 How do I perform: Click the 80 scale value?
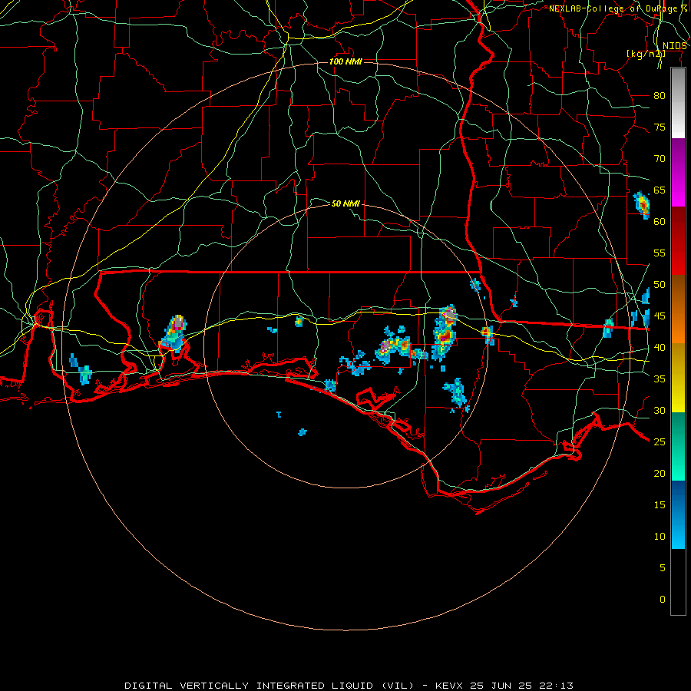(660, 96)
